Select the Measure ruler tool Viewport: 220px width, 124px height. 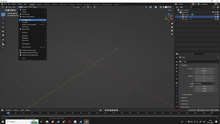point(3,44)
